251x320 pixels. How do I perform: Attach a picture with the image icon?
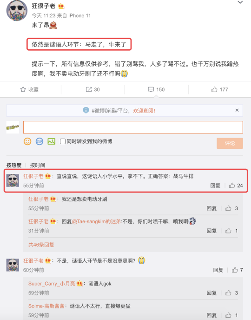click(52, 141)
